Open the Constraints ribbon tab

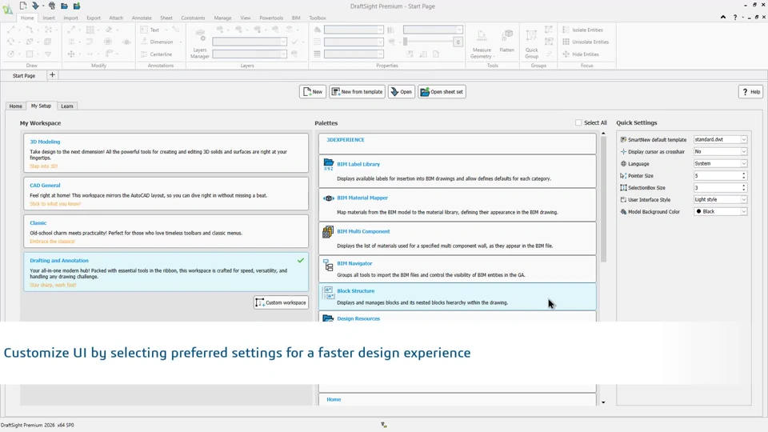tap(193, 18)
